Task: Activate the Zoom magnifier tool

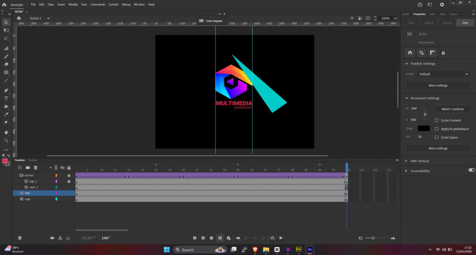Action: click(x=6, y=140)
